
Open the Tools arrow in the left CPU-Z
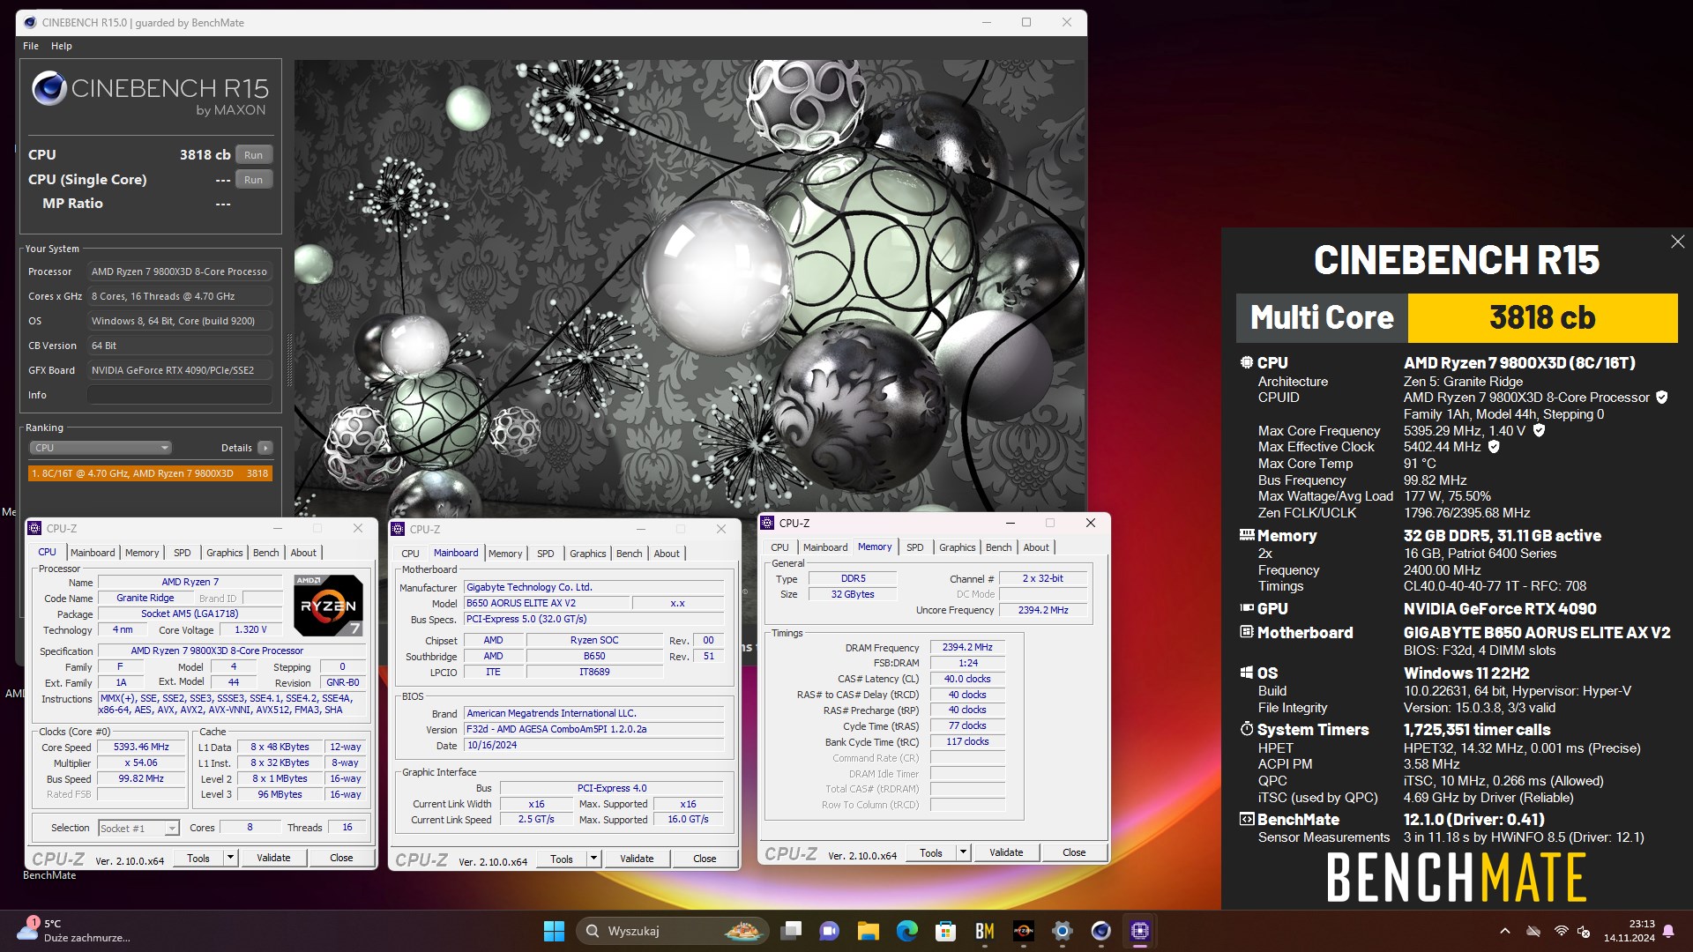[x=230, y=858]
